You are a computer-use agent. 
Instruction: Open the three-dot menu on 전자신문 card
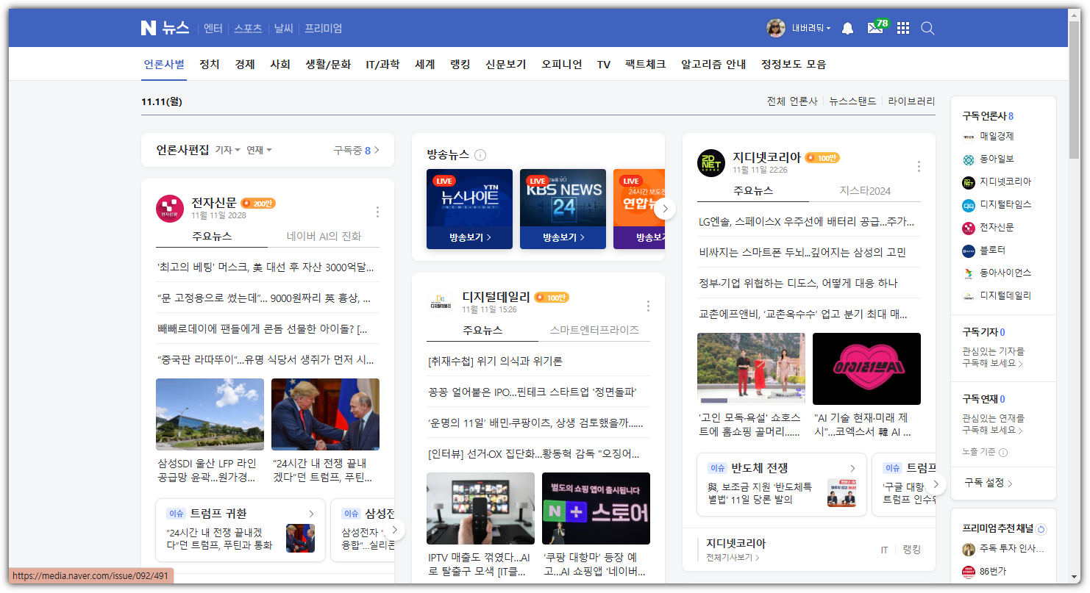click(377, 212)
